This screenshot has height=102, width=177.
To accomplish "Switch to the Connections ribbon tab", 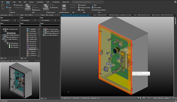I will tap(40, 2).
